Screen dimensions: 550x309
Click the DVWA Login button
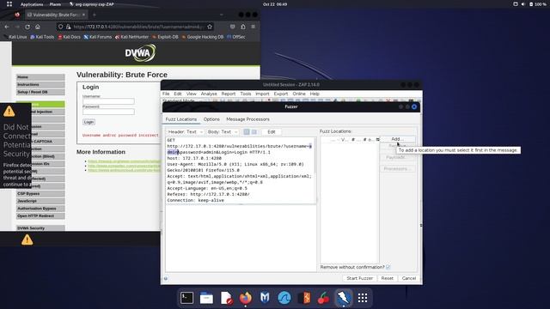click(x=89, y=122)
